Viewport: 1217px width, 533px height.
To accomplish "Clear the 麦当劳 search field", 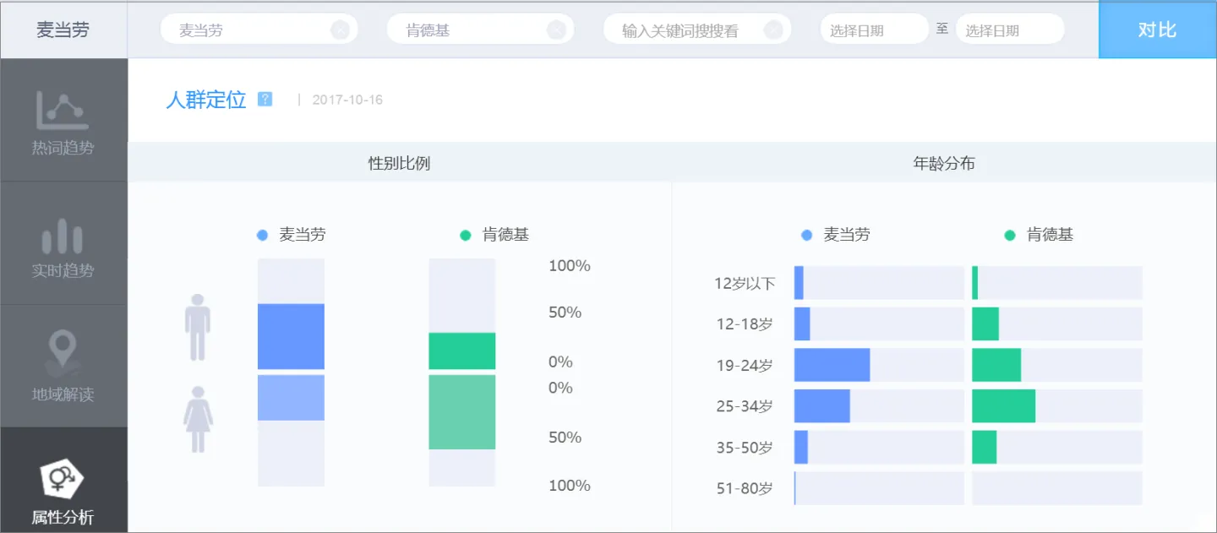I will 340,30.
